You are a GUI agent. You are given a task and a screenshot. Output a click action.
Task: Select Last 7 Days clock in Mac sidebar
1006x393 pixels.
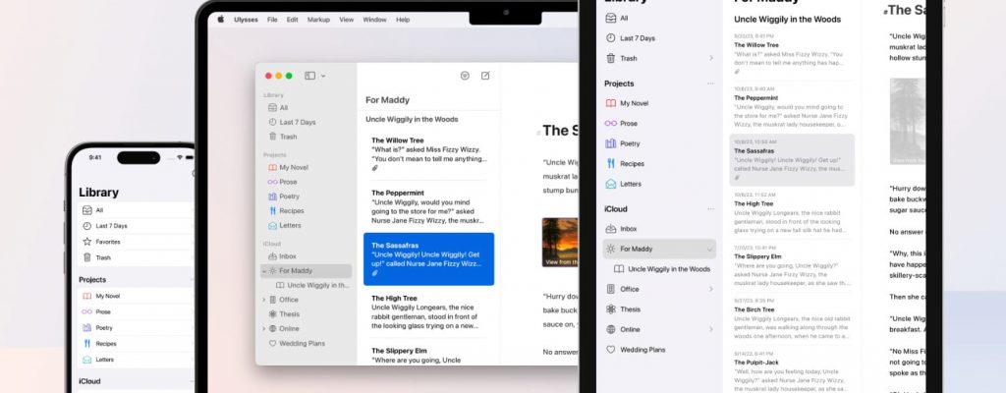coord(297,122)
